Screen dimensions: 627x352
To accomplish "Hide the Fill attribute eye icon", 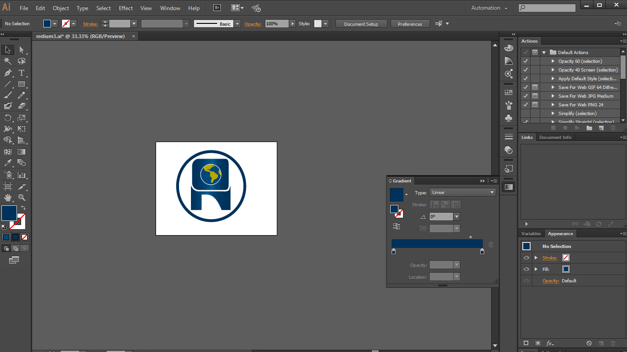I will (526, 269).
